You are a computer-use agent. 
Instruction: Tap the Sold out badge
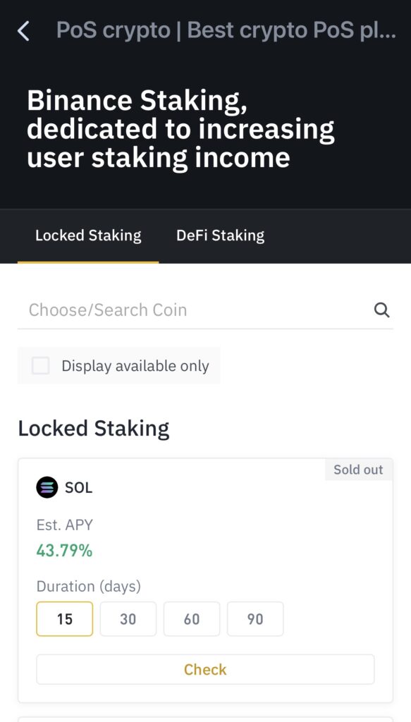click(359, 469)
